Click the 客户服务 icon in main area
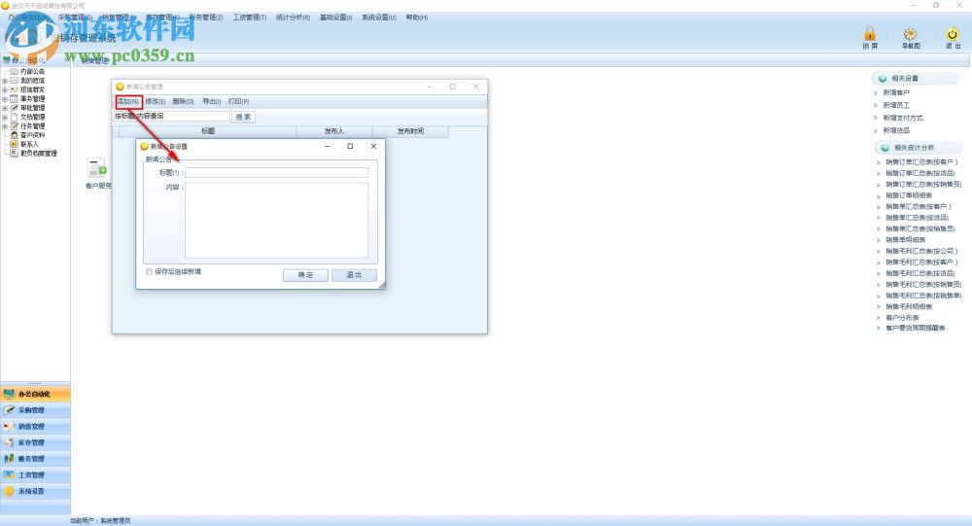 (x=97, y=173)
